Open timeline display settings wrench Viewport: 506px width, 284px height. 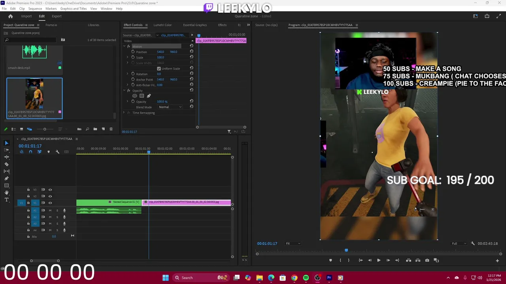(x=57, y=152)
